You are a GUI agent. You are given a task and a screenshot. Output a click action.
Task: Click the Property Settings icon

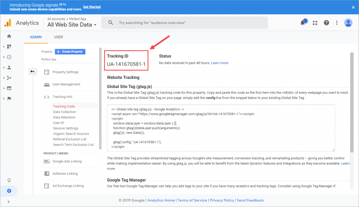click(47, 72)
